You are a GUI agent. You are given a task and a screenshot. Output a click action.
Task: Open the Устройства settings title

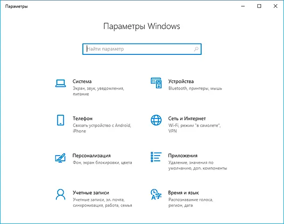point(181,81)
